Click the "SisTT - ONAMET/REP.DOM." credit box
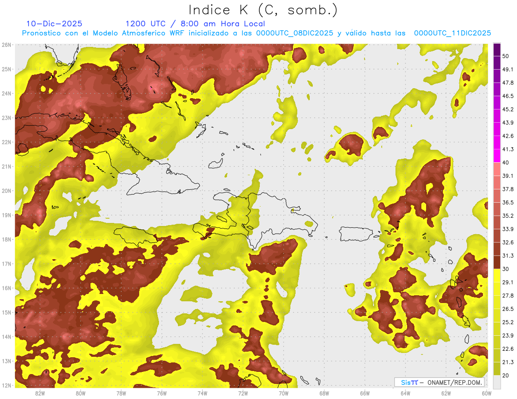The width and height of the screenshot is (517, 399). point(439,382)
